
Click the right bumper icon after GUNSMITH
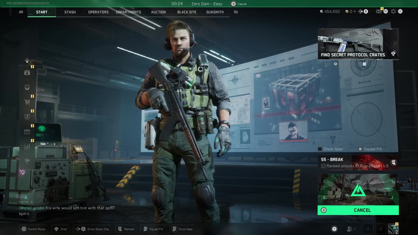click(x=236, y=12)
